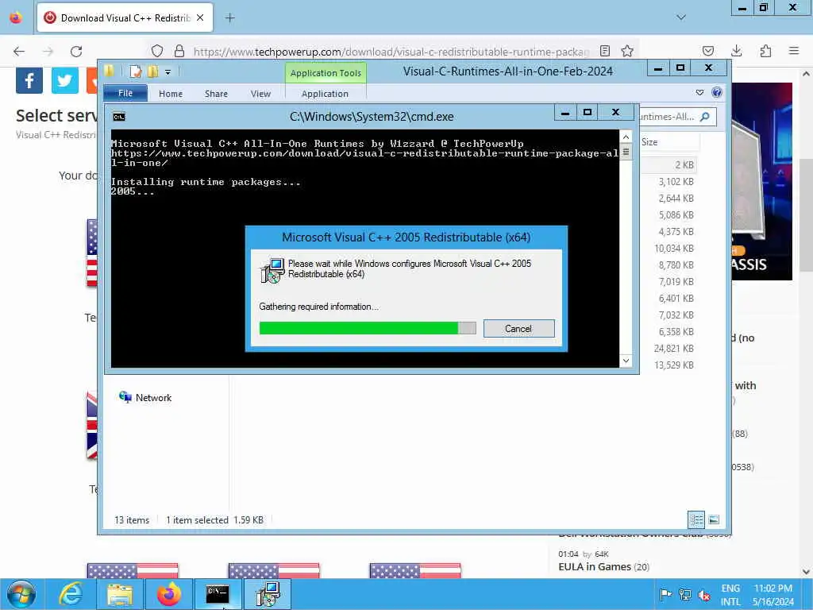Click the Properties quick access icon
The height and width of the screenshot is (610, 813).
click(136, 71)
